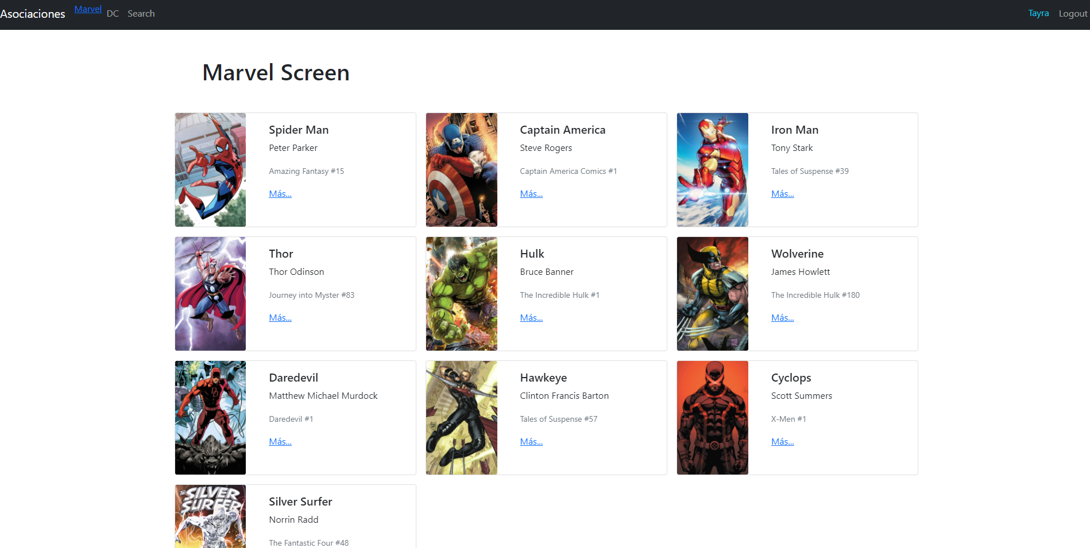Viewport: 1090px width, 548px height.
Task: Click the Steve Rogers alter ego text
Action: pyautogui.click(x=546, y=148)
